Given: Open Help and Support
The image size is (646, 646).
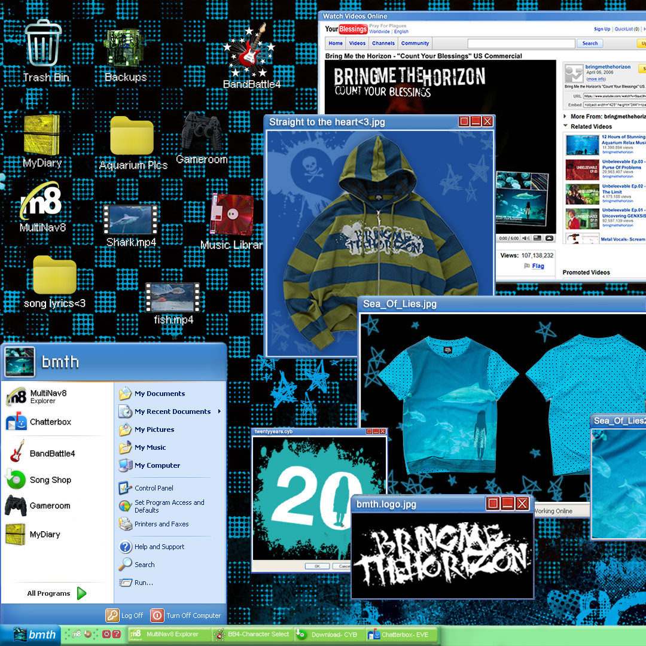Looking at the screenshot, I should (151, 547).
